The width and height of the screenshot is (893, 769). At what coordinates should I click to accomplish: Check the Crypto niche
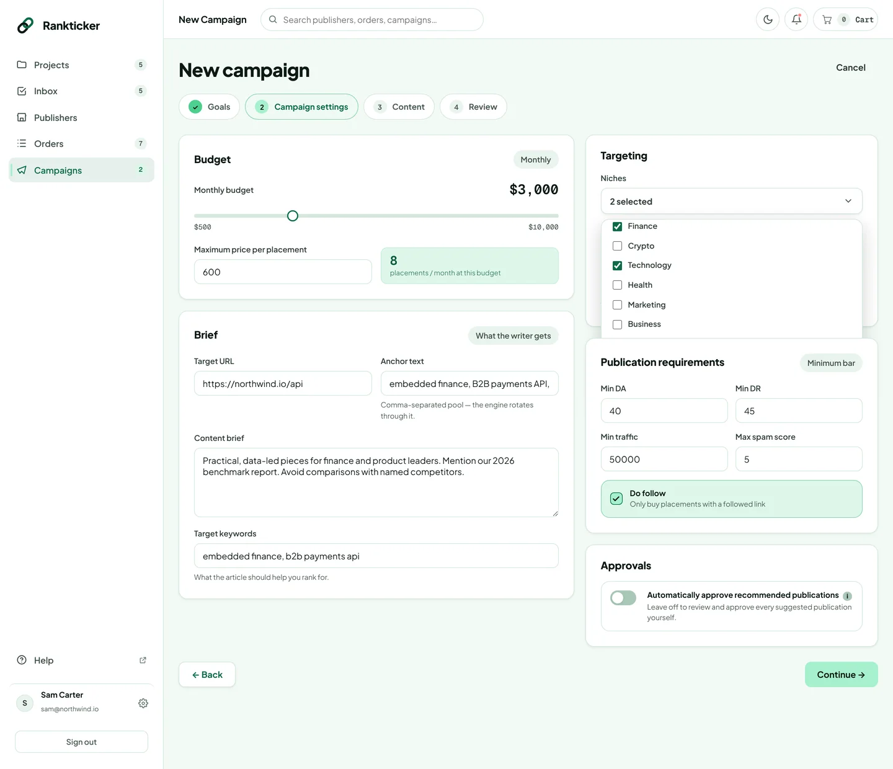(617, 246)
